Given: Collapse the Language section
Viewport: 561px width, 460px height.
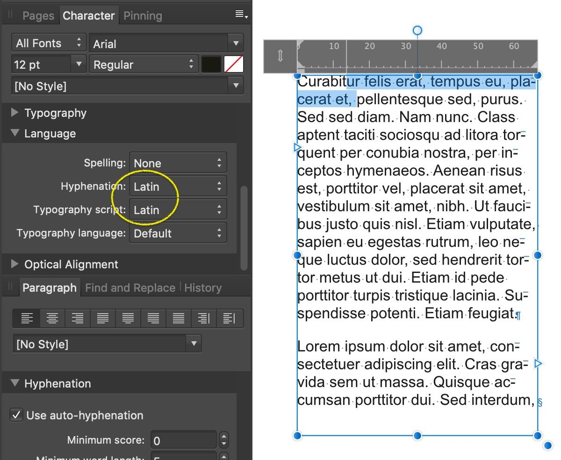Looking at the screenshot, I should [x=15, y=134].
